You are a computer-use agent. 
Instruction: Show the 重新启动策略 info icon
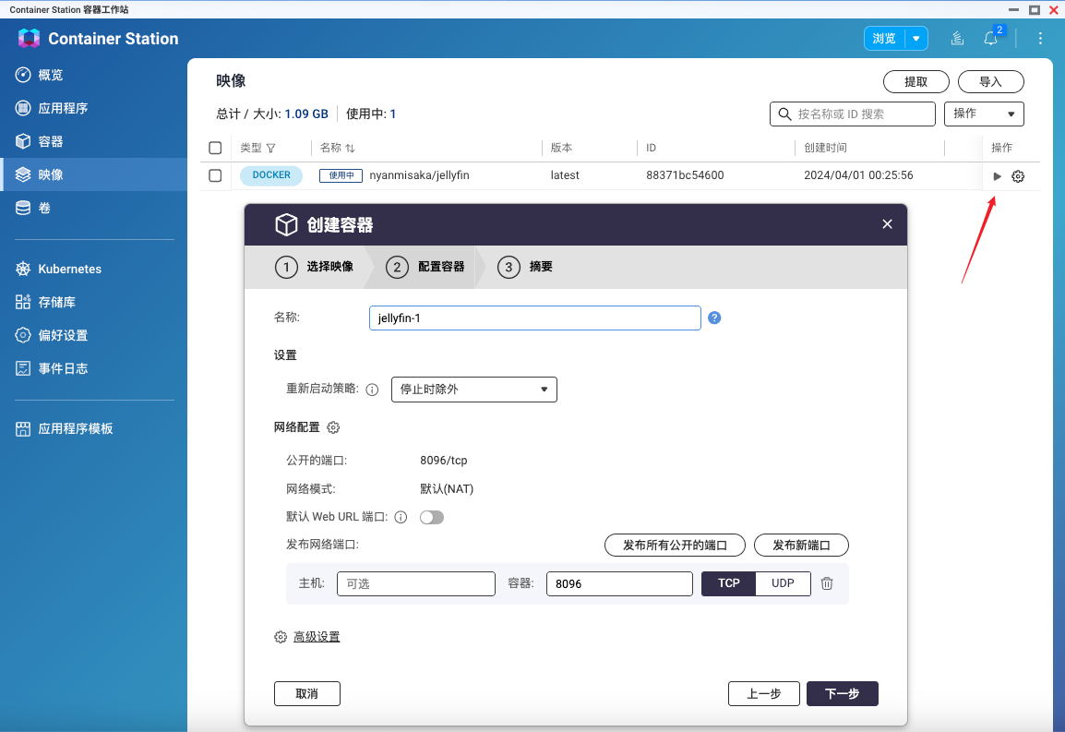[x=372, y=390]
